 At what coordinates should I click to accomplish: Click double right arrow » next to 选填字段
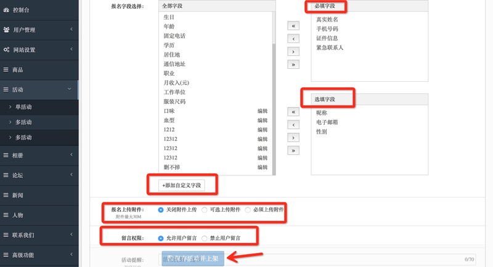[x=293, y=150]
